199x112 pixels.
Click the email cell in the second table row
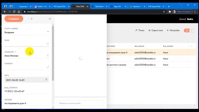[145, 59]
